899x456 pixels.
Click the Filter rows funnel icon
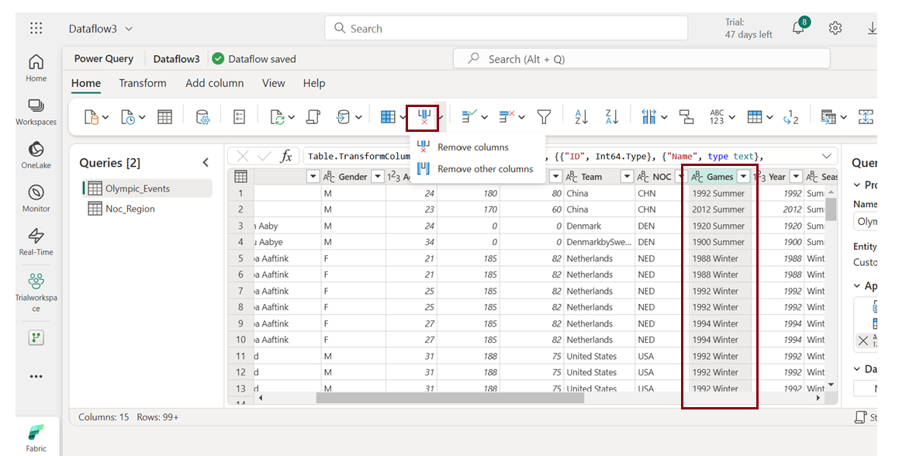tap(544, 117)
